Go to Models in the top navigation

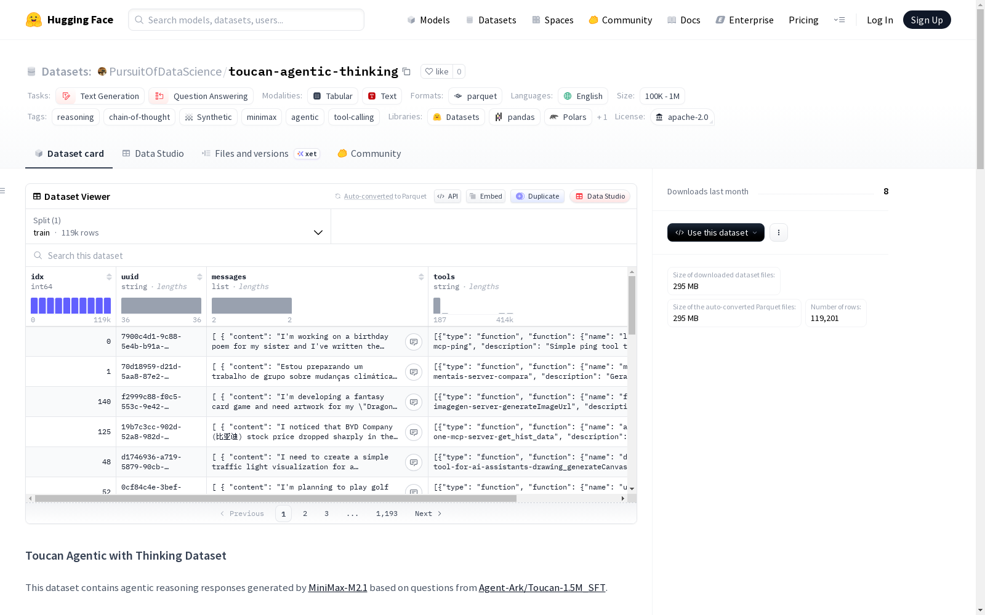(428, 20)
